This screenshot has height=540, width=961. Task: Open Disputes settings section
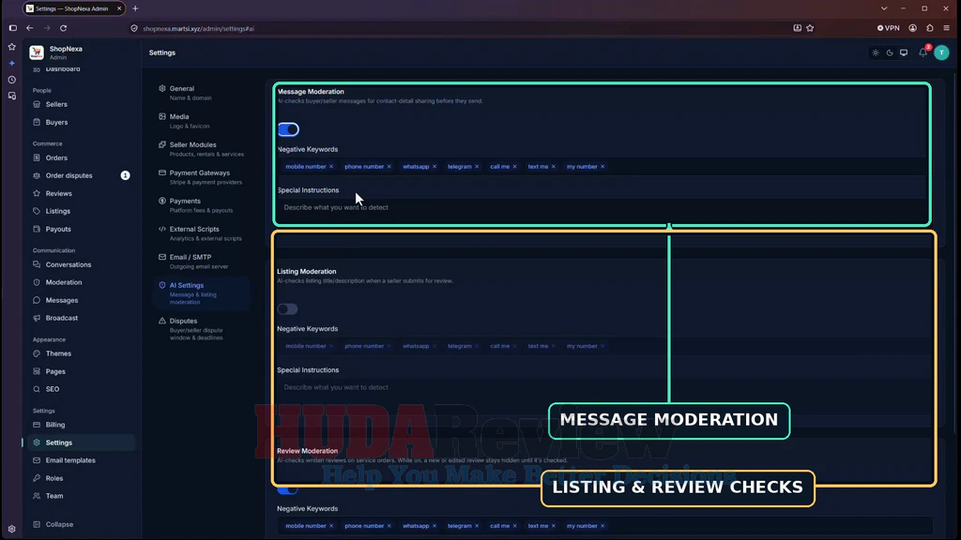[x=203, y=329]
